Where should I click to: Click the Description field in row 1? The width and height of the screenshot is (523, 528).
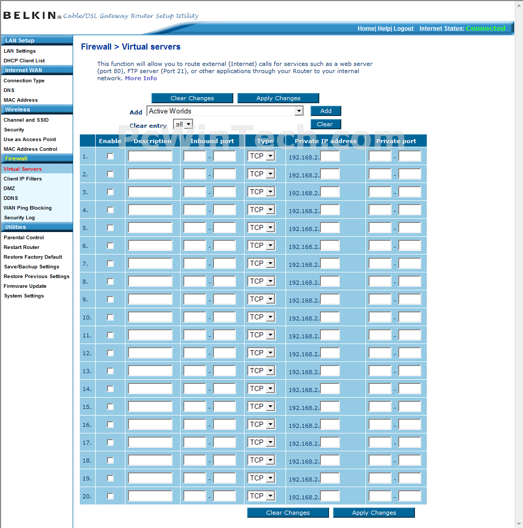pos(150,156)
